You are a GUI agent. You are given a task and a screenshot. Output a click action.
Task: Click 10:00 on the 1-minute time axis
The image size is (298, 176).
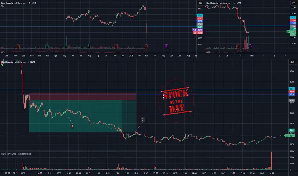[40, 173]
